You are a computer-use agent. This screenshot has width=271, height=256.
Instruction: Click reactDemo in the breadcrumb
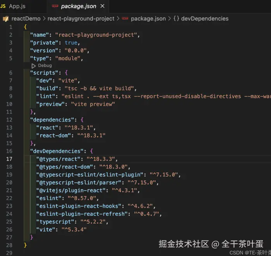(26, 19)
